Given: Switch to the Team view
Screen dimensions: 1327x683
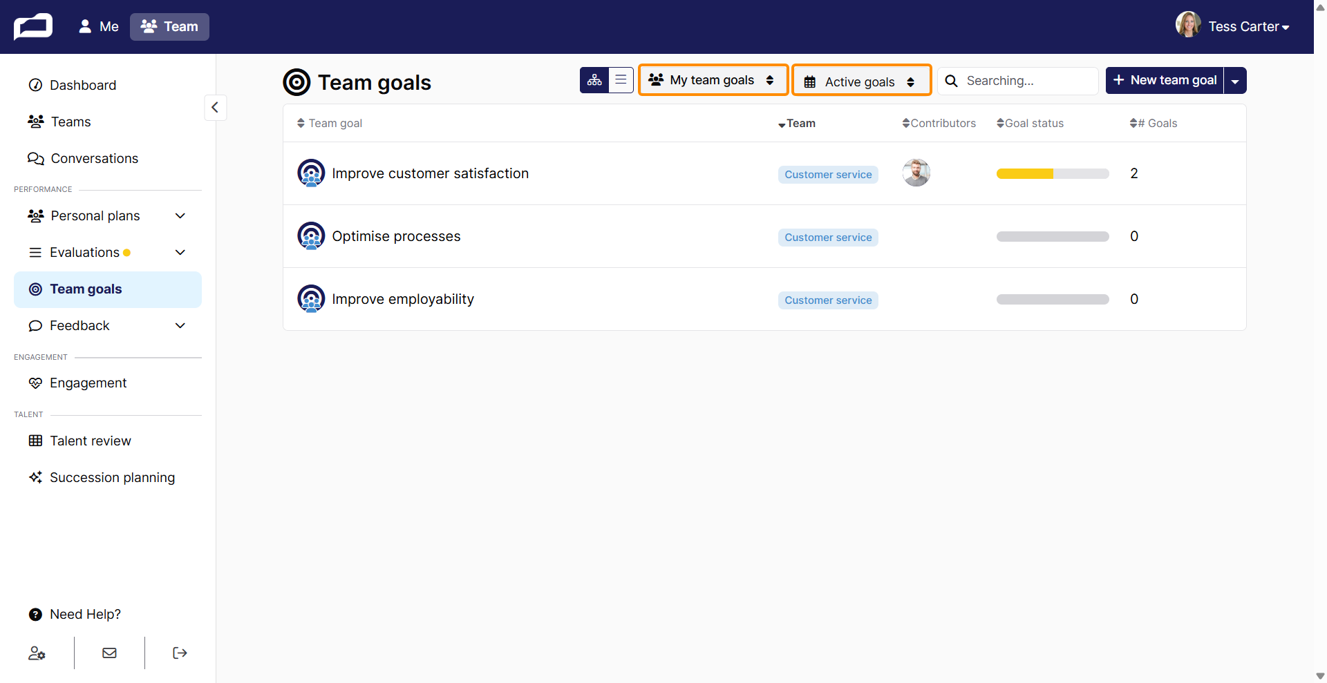Looking at the screenshot, I should click(x=169, y=26).
